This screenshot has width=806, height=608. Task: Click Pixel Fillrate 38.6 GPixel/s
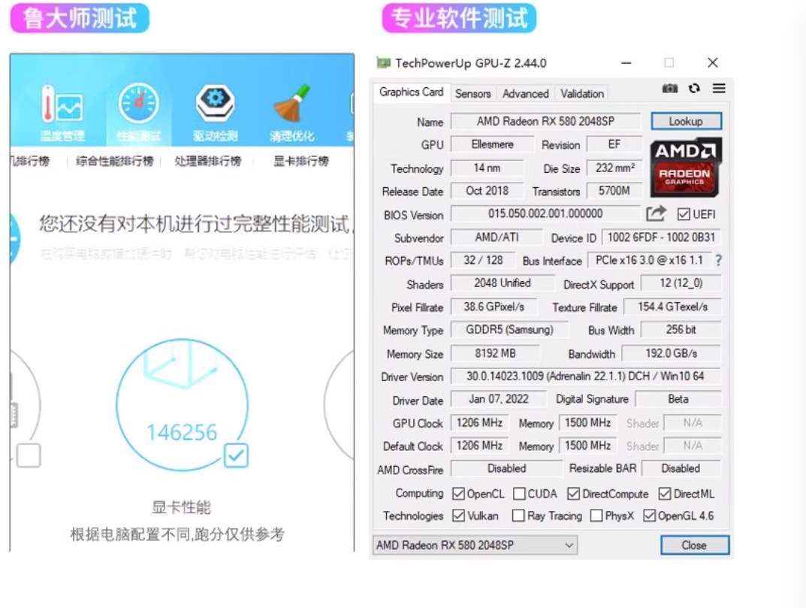pyautogui.click(x=494, y=307)
